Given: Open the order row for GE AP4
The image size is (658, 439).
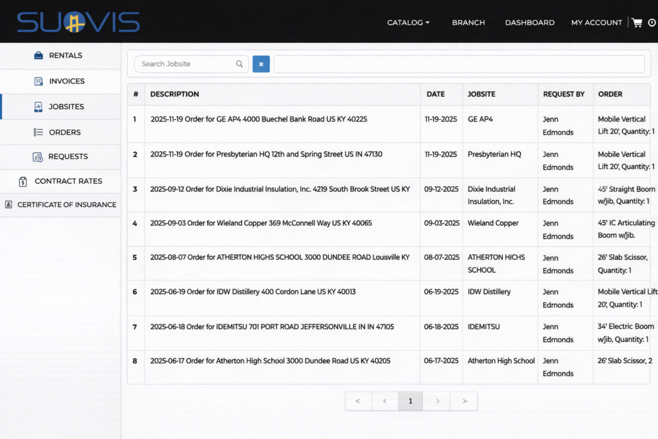Looking at the screenshot, I should click(276, 120).
